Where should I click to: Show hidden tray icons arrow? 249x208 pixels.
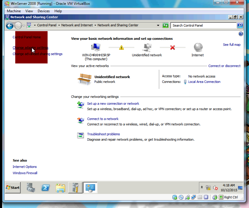[x=202, y=187]
